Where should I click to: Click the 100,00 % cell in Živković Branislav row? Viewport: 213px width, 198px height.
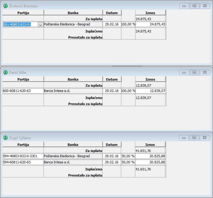tap(128, 24)
